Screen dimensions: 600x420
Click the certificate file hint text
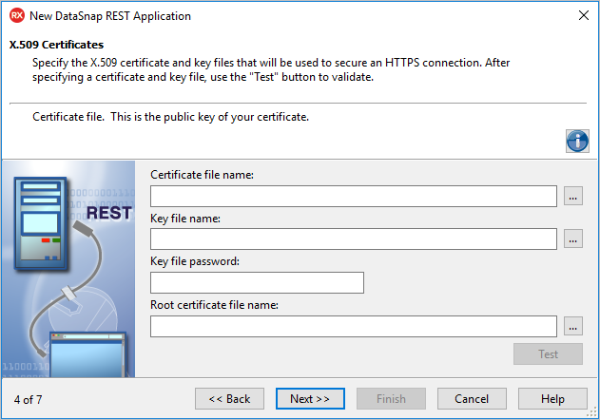pos(171,117)
